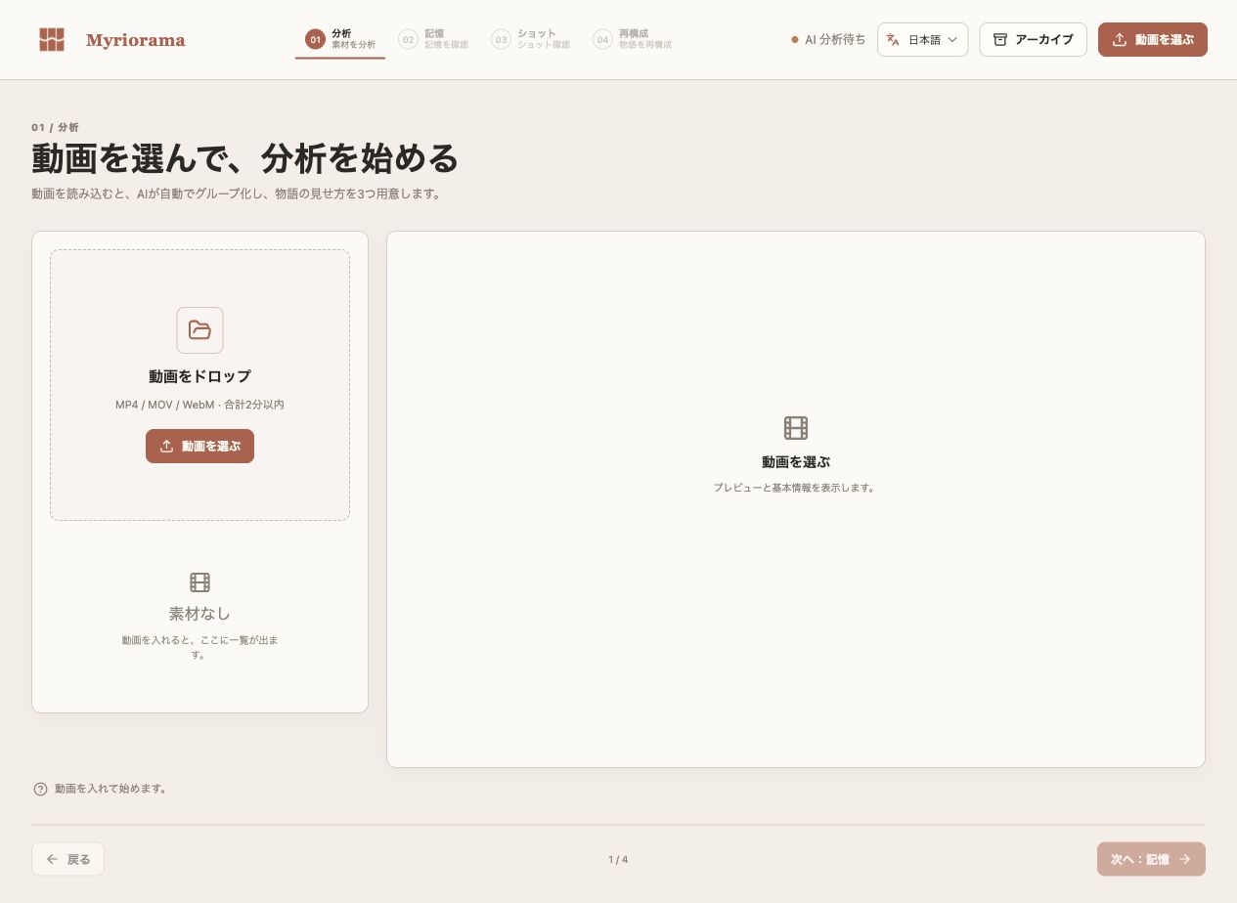The image size is (1237, 903).
Task: Click the 次へ：記憶 next button
Action: 1151,859
